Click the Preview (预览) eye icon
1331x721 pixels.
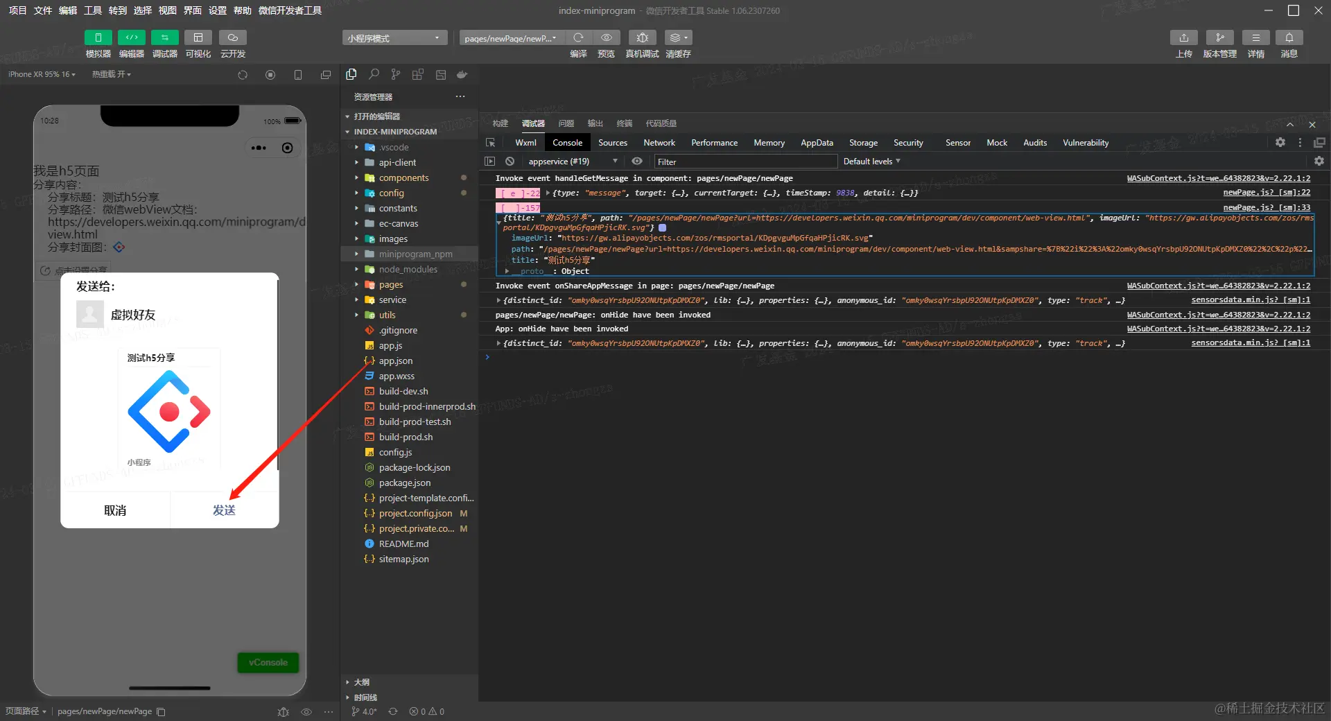606,38
